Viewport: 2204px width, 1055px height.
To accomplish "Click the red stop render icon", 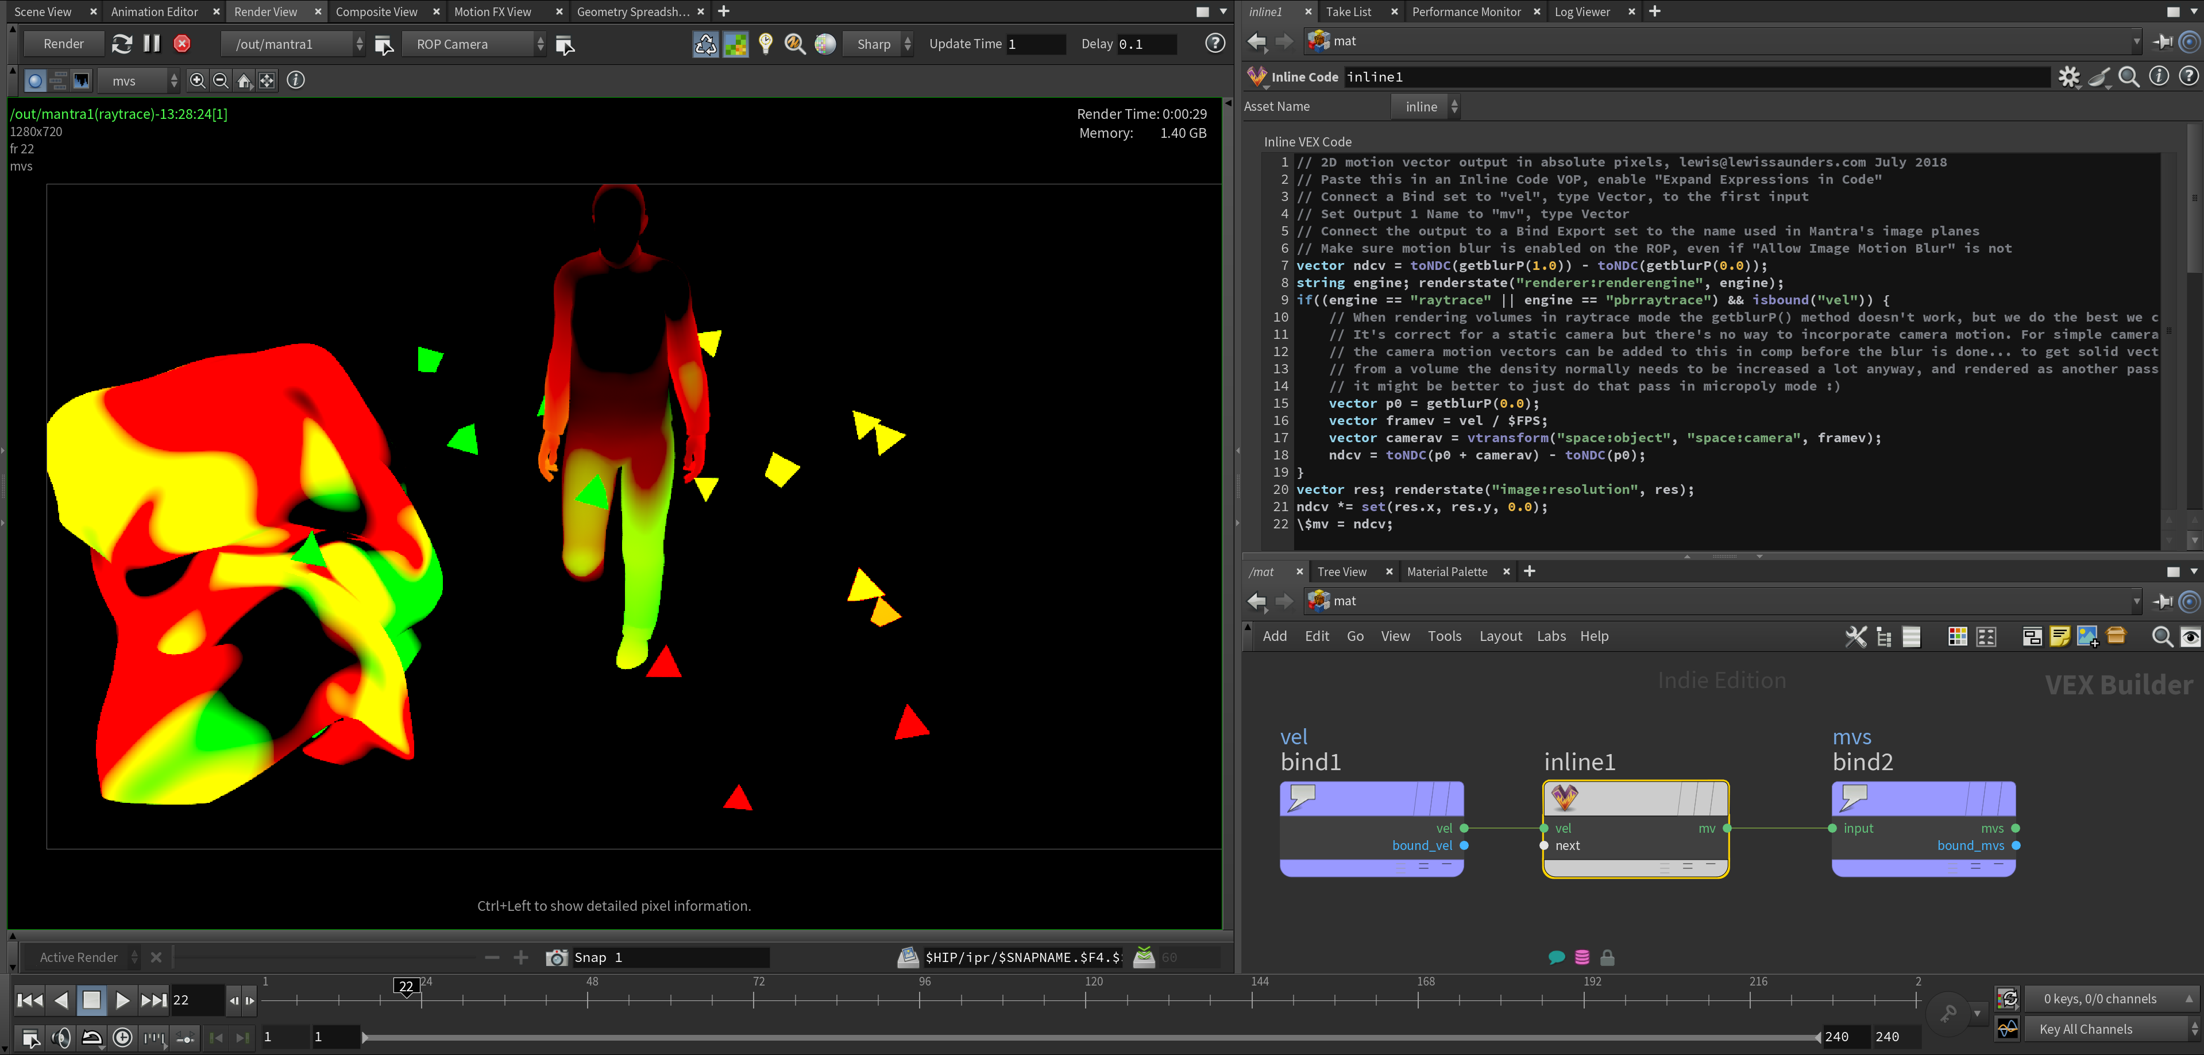I will tap(182, 44).
